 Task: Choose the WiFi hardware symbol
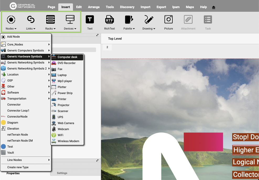[60, 135]
